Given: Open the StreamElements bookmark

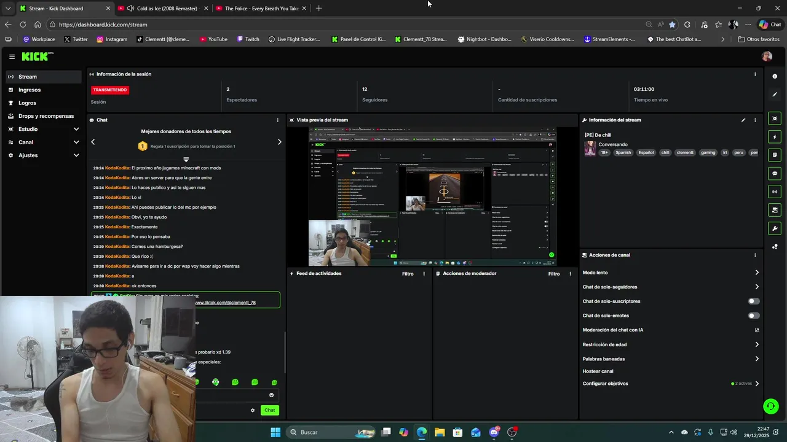Looking at the screenshot, I should (x=609, y=39).
